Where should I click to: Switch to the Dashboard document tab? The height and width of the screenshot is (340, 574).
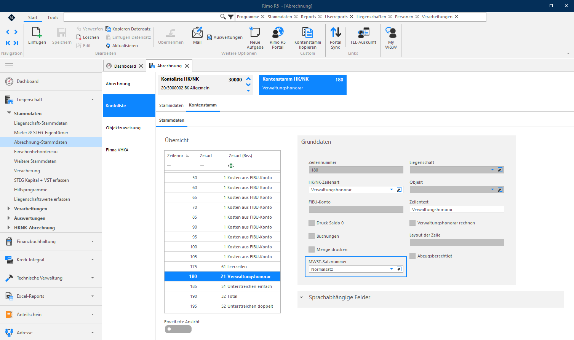click(x=125, y=66)
